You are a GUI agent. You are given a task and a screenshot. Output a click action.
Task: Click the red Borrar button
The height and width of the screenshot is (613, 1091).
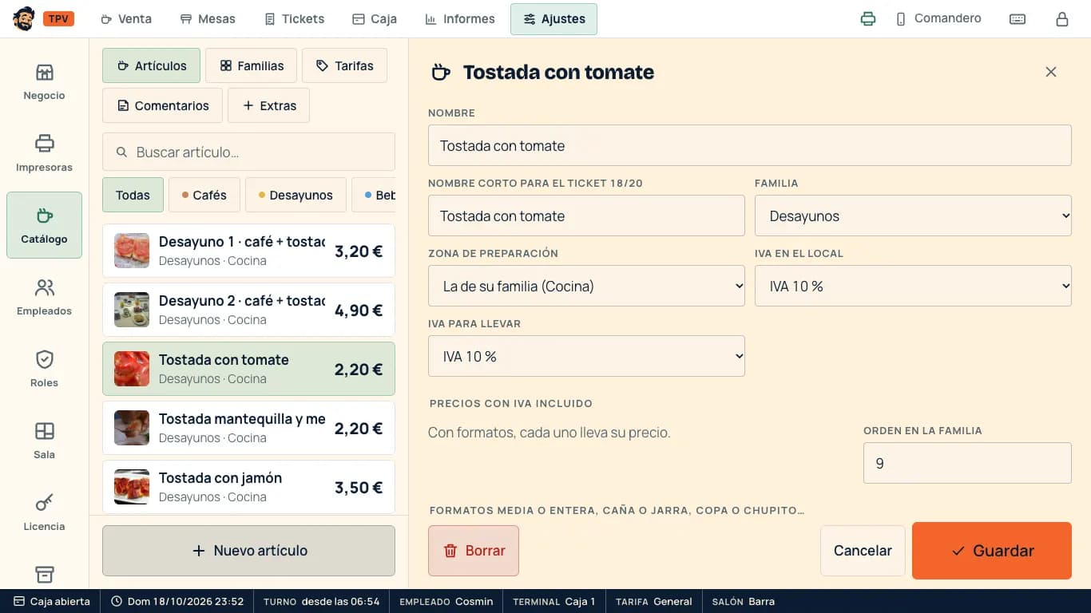[x=474, y=551]
